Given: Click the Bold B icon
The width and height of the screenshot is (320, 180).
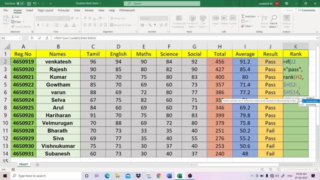Looking at the screenshot, I should 38,25.
